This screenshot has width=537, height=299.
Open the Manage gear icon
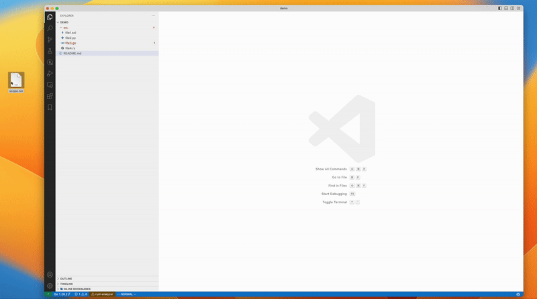click(50, 286)
